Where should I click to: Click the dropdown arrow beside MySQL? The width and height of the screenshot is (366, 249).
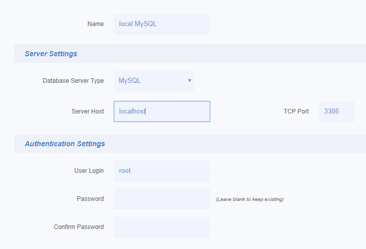(190, 80)
